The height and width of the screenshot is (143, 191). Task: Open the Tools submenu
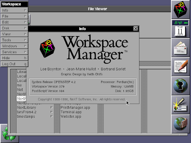click(x=14, y=40)
